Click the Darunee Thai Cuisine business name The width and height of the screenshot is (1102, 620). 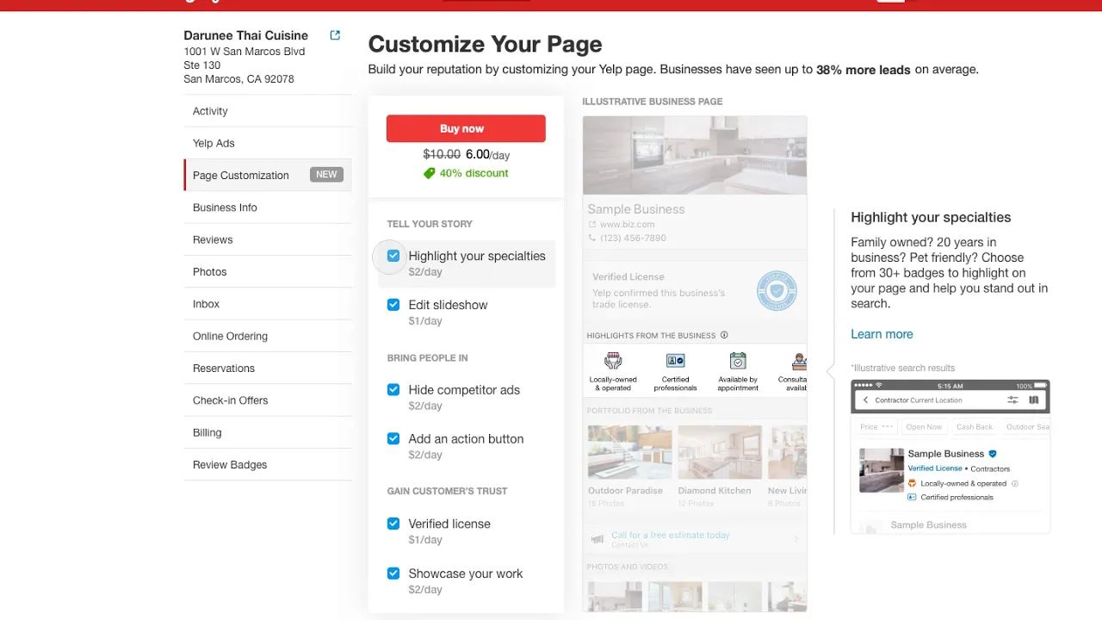pyautogui.click(x=245, y=35)
